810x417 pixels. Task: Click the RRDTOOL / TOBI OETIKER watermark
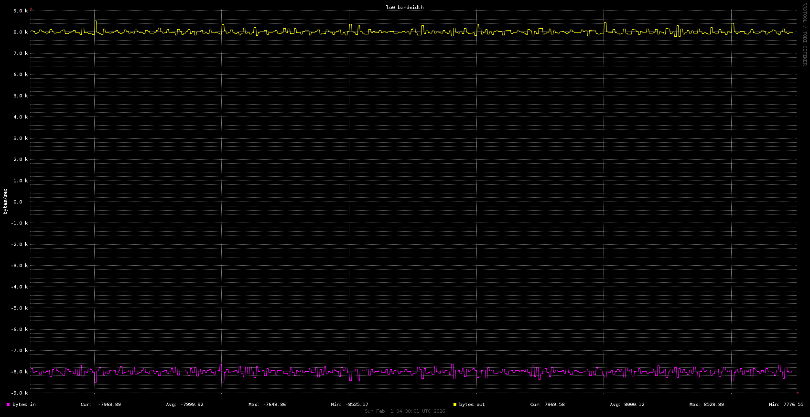(x=804, y=34)
